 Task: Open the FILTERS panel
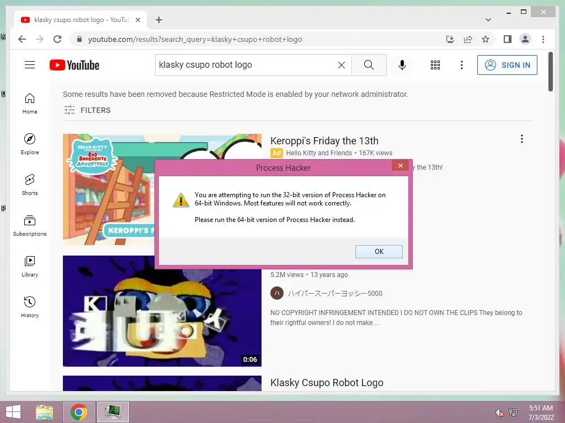click(x=88, y=110)
